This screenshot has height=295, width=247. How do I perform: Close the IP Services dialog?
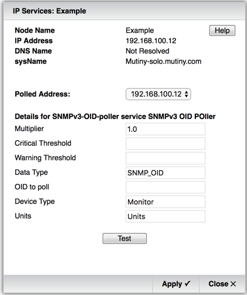point(222,284)
